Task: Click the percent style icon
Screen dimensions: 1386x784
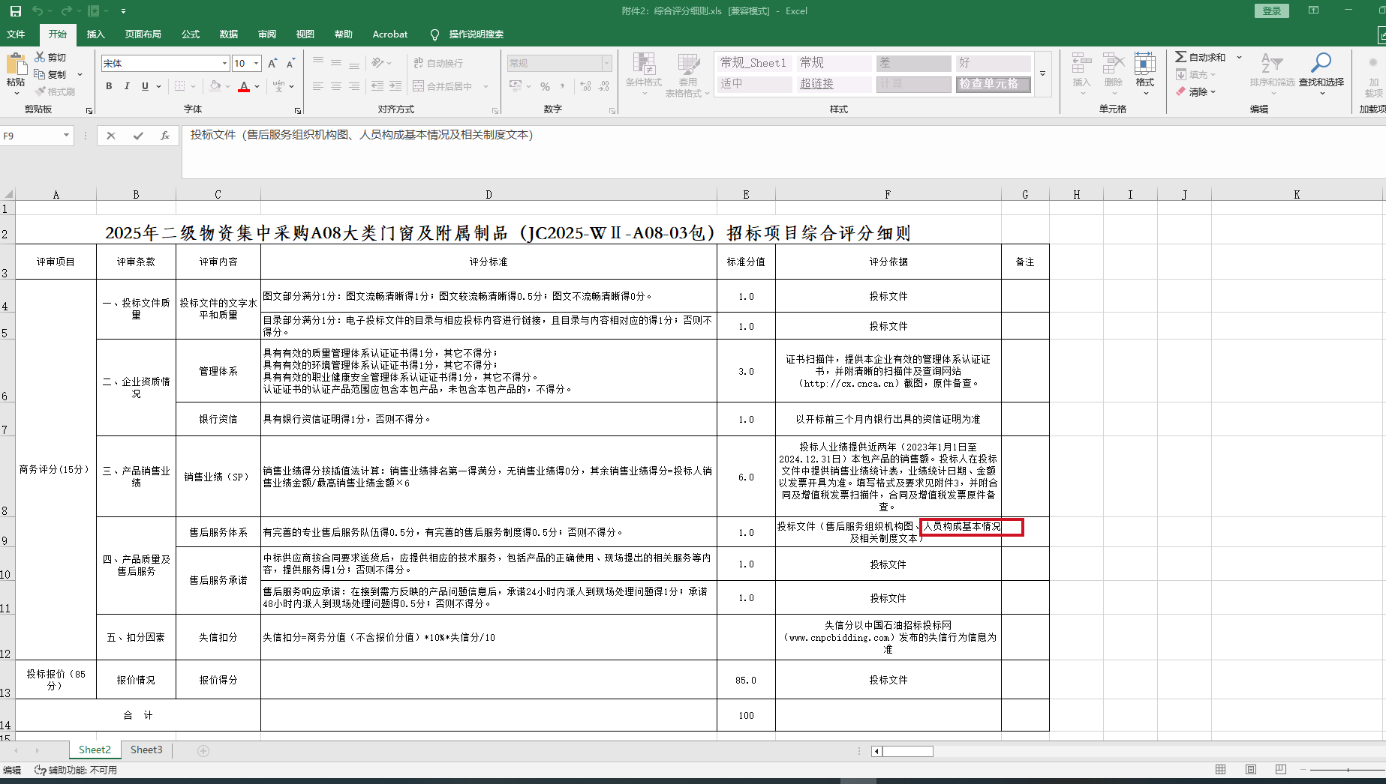Action: tap(546, 87)
